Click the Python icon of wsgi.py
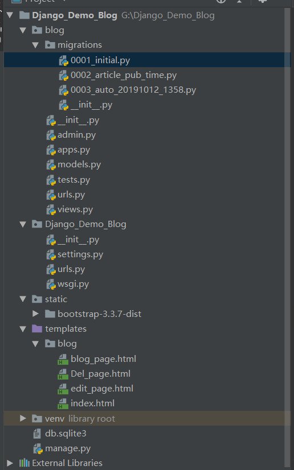294x470 pixels. coord(51,284)
